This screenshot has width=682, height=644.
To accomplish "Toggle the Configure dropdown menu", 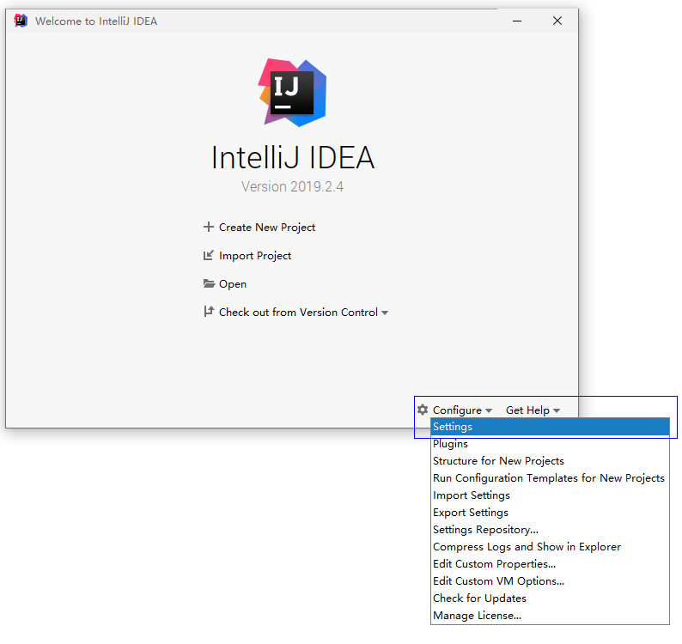I will (x=462, y=410).
